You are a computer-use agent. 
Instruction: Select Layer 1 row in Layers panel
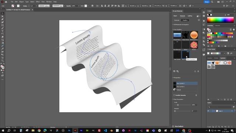221,111
